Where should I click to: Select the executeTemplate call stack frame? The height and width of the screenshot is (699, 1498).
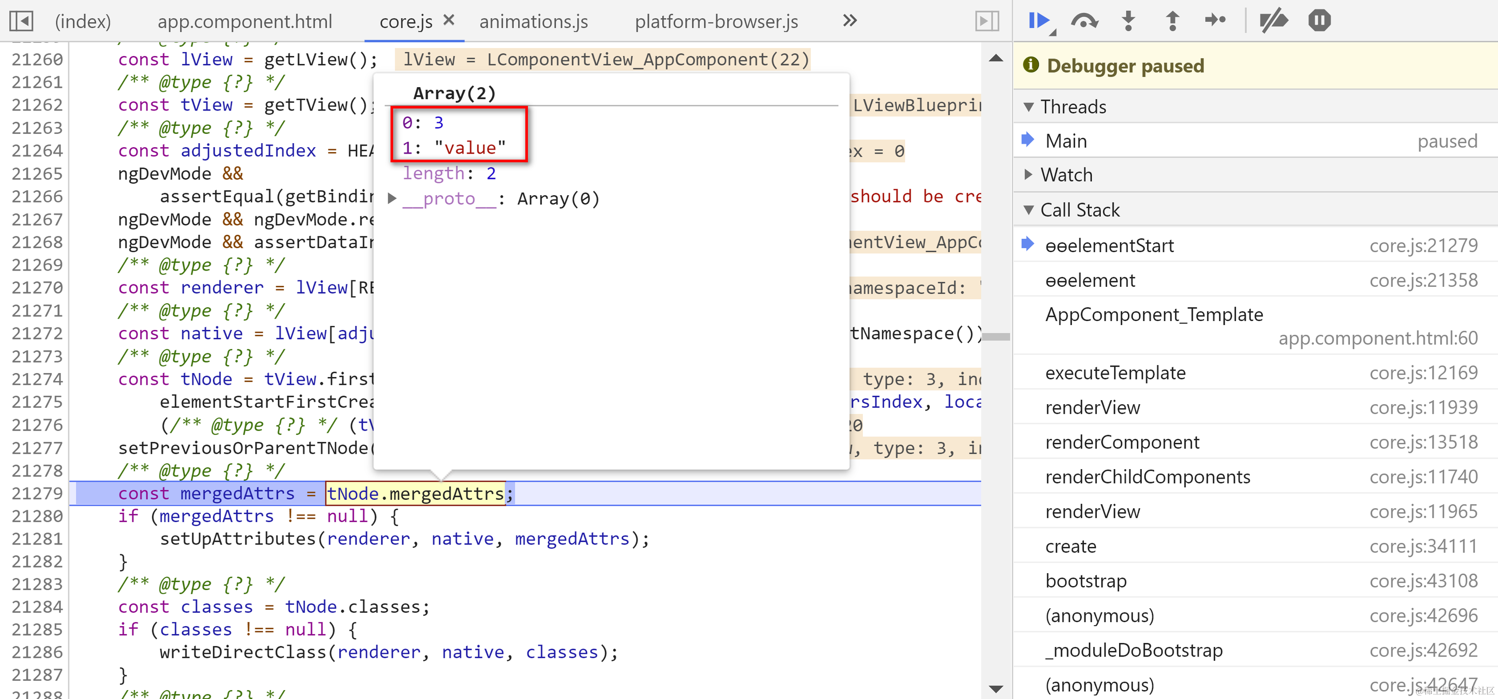coord(1115,373)
